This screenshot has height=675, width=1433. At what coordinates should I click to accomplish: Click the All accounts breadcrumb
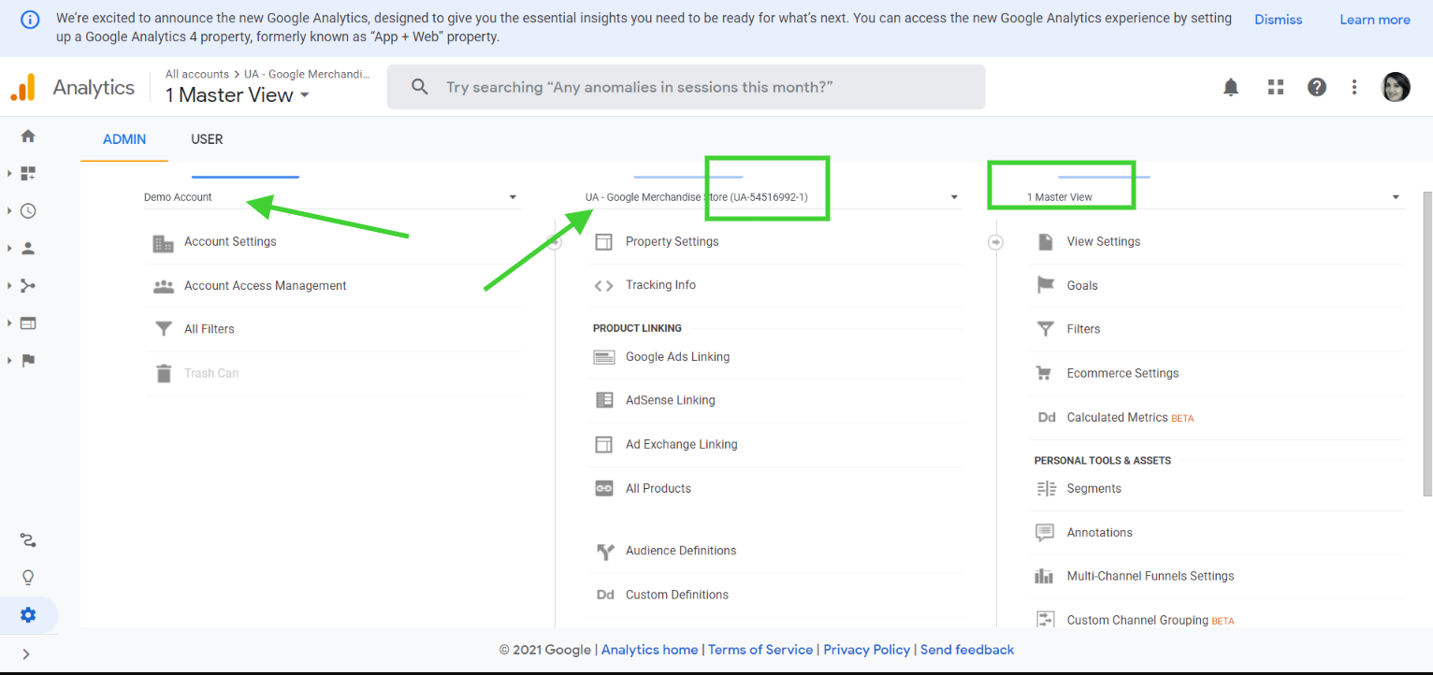(x=197, y=74)
